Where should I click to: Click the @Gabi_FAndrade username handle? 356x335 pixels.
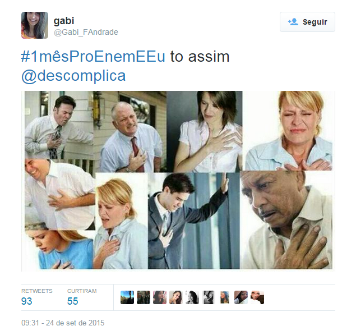(86, 32)
